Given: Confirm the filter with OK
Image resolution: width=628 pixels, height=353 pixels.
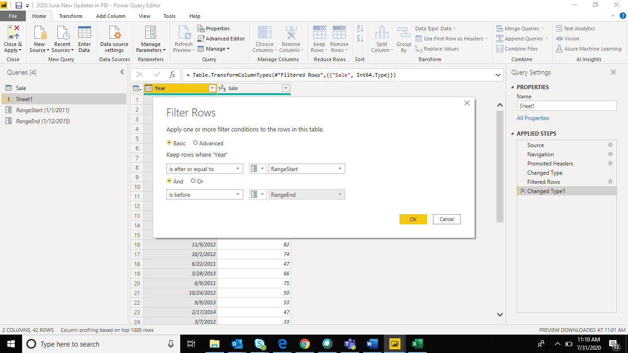Looking at the screenshot, I should [x=413, y=219].
